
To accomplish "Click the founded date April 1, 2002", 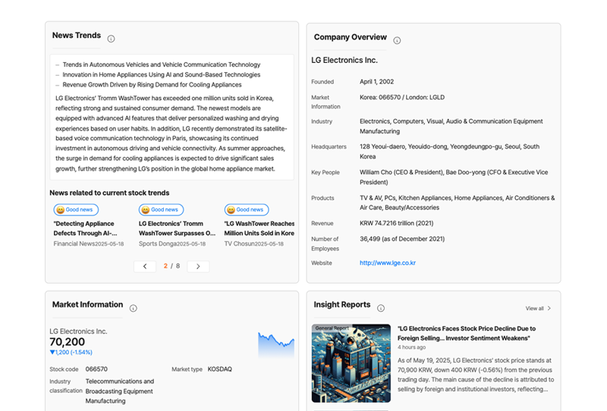I will [376, 82].
